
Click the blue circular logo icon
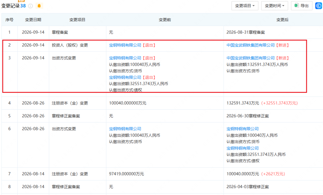click(x=319, y=6)
